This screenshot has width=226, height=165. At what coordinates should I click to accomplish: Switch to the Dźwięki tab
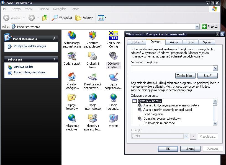156,42
